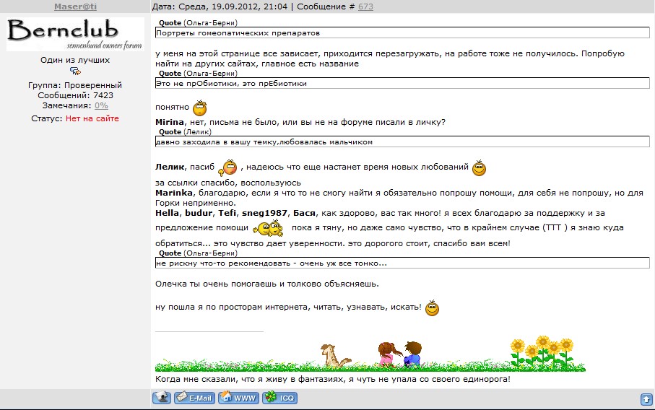This screenshot has width=655, height=410.
Task: Click the quote "не рискну что-то рекомендовать"
Action: click(x=402, y=263)
